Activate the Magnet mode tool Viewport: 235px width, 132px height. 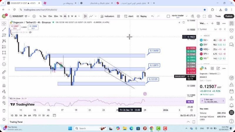4,86
